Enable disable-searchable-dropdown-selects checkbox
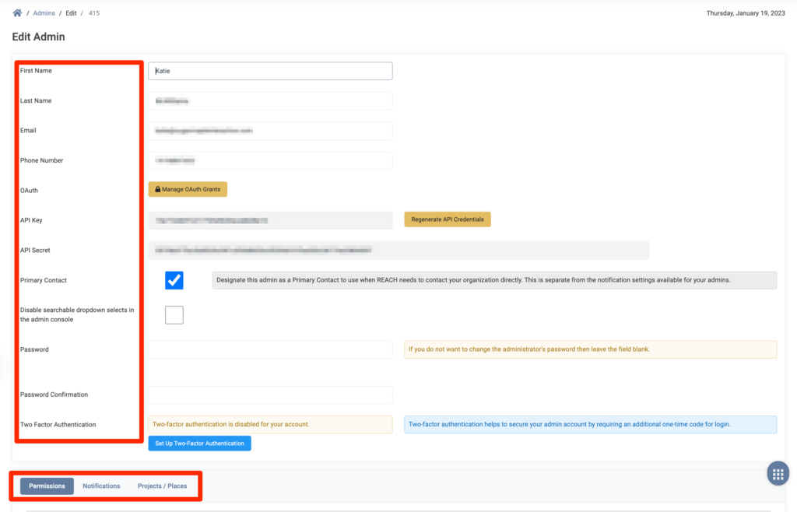 (174, 315)
